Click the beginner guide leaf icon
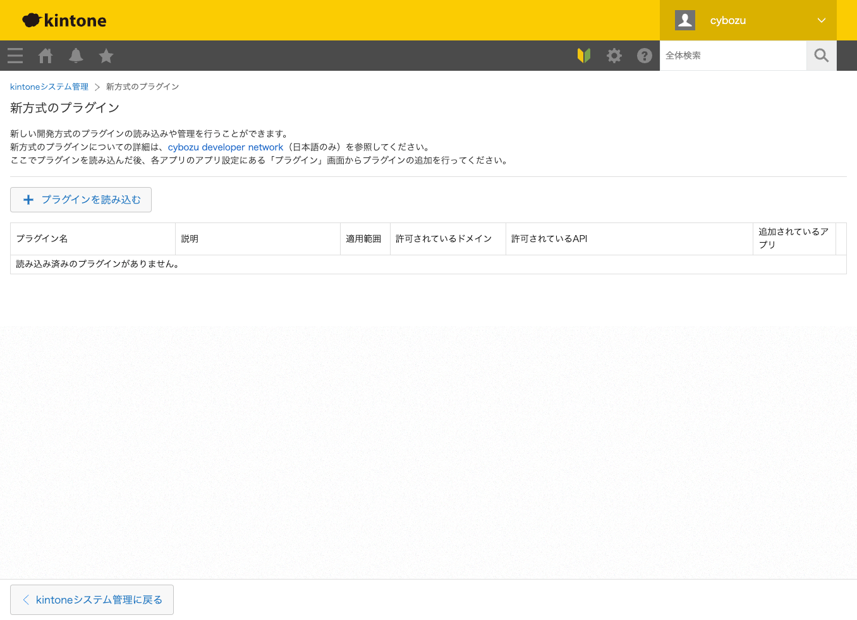Viewport: 857px width, 620px height. [x=584, y=56]
